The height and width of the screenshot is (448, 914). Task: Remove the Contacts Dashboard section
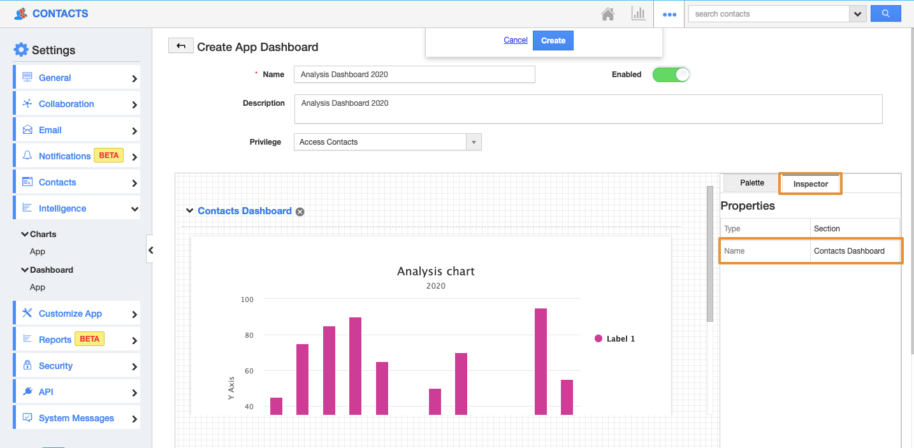[300, 212]
